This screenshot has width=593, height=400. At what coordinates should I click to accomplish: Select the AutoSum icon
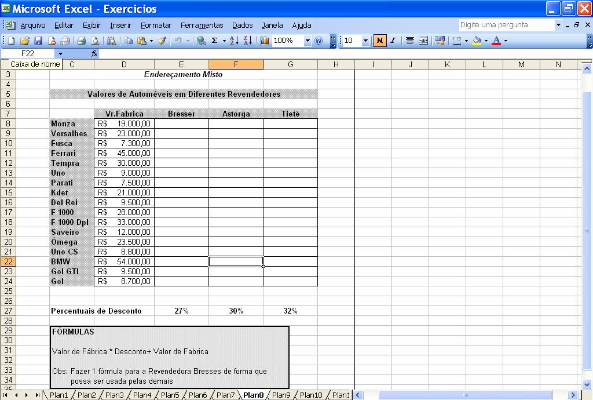214,41
